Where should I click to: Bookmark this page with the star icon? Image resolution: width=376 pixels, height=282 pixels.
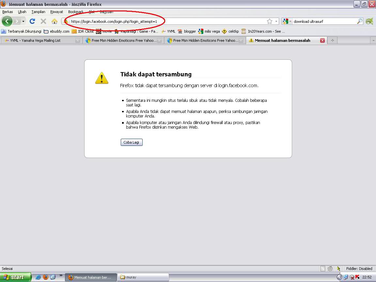(x=270, y=21)
